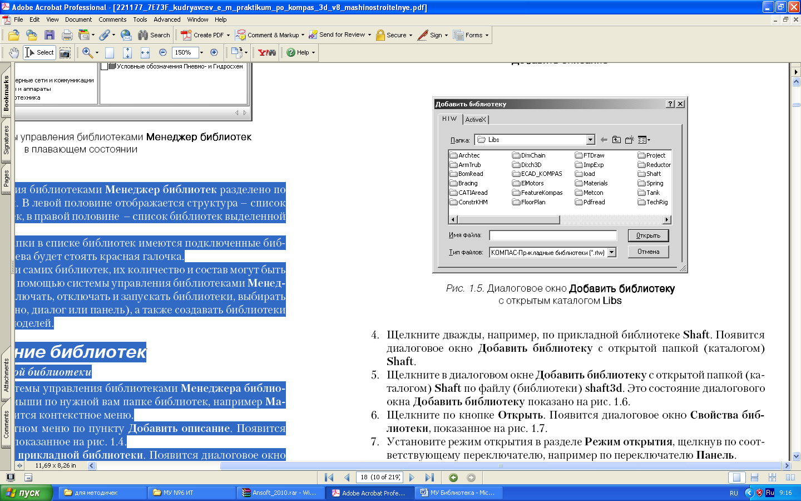Toggle hide toolbars icon in status bar

pos(28,478)
